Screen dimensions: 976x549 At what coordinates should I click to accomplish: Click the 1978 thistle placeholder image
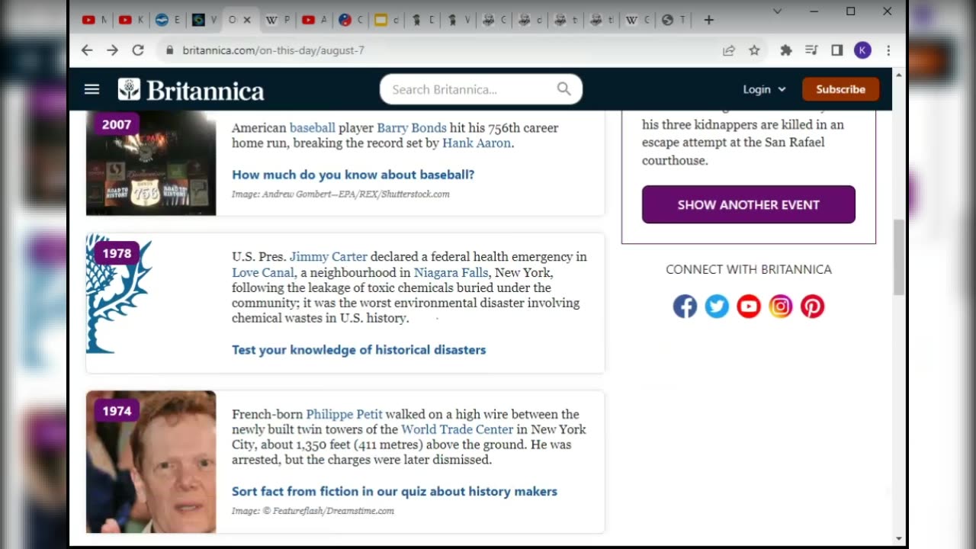point(120,294)
